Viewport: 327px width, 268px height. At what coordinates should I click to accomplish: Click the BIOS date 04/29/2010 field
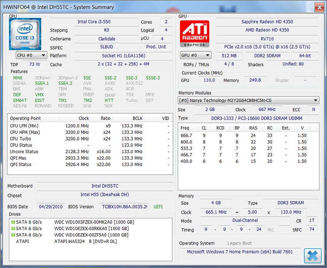(51, 207)
